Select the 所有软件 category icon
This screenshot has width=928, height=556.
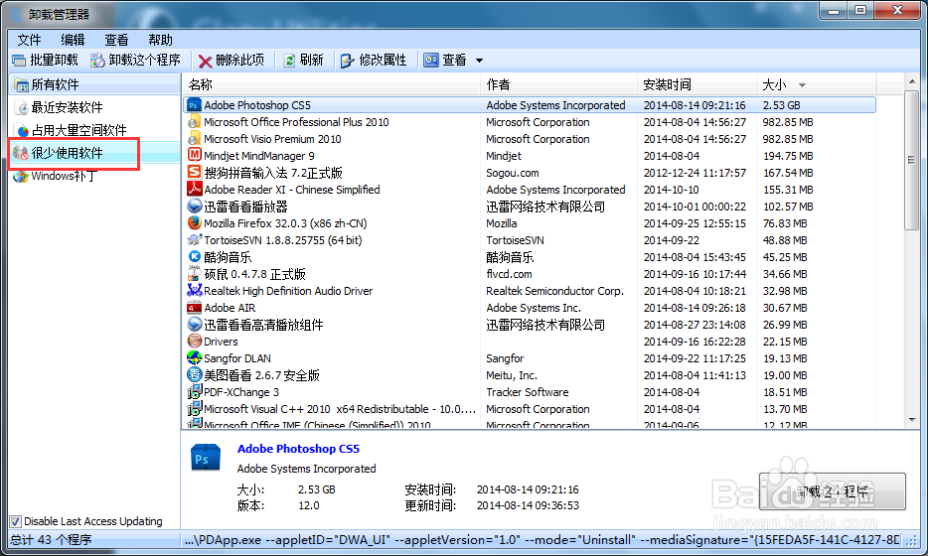pos(21,85)
